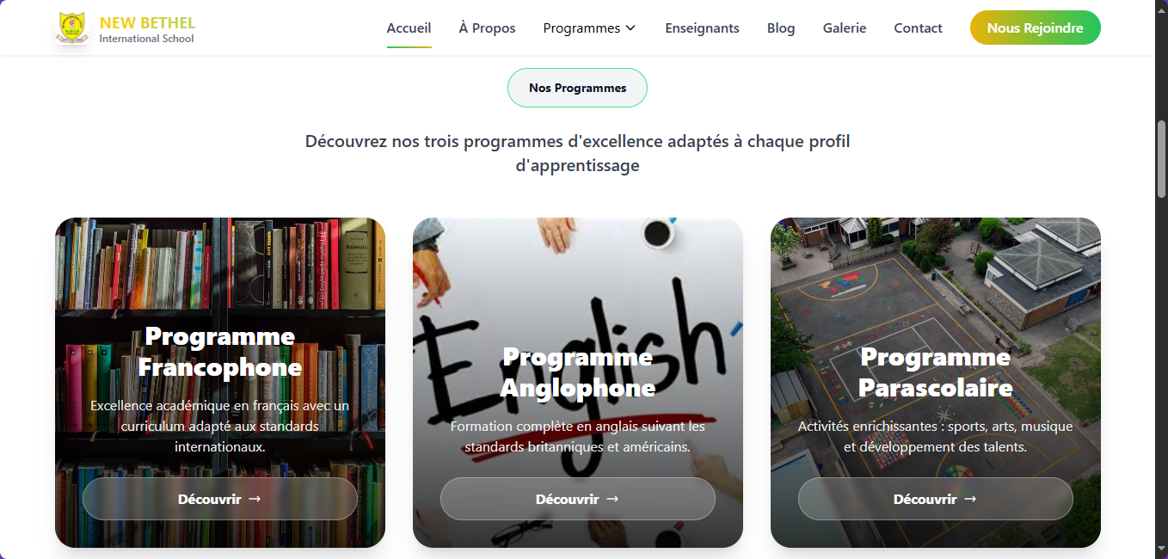The image size is (1168, 559).
Task: Open the Accueil navigation item
Action: pyautogui.click(x=409, y=28)
